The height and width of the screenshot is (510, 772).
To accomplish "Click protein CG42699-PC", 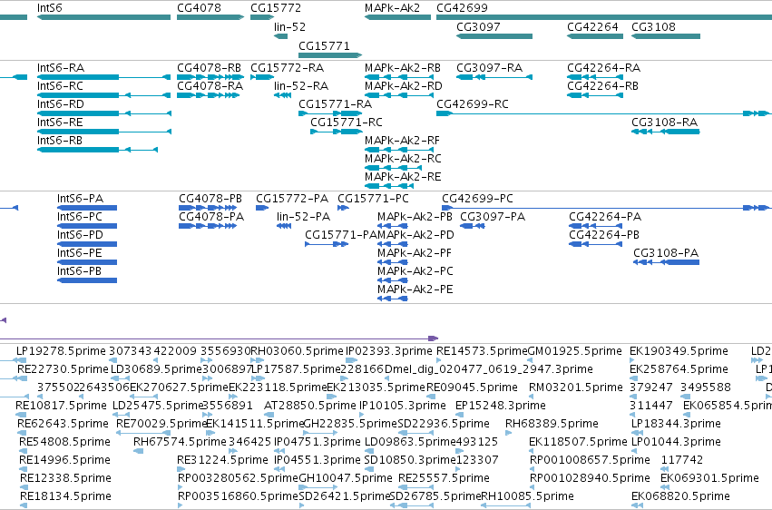I will coord(607,208).
